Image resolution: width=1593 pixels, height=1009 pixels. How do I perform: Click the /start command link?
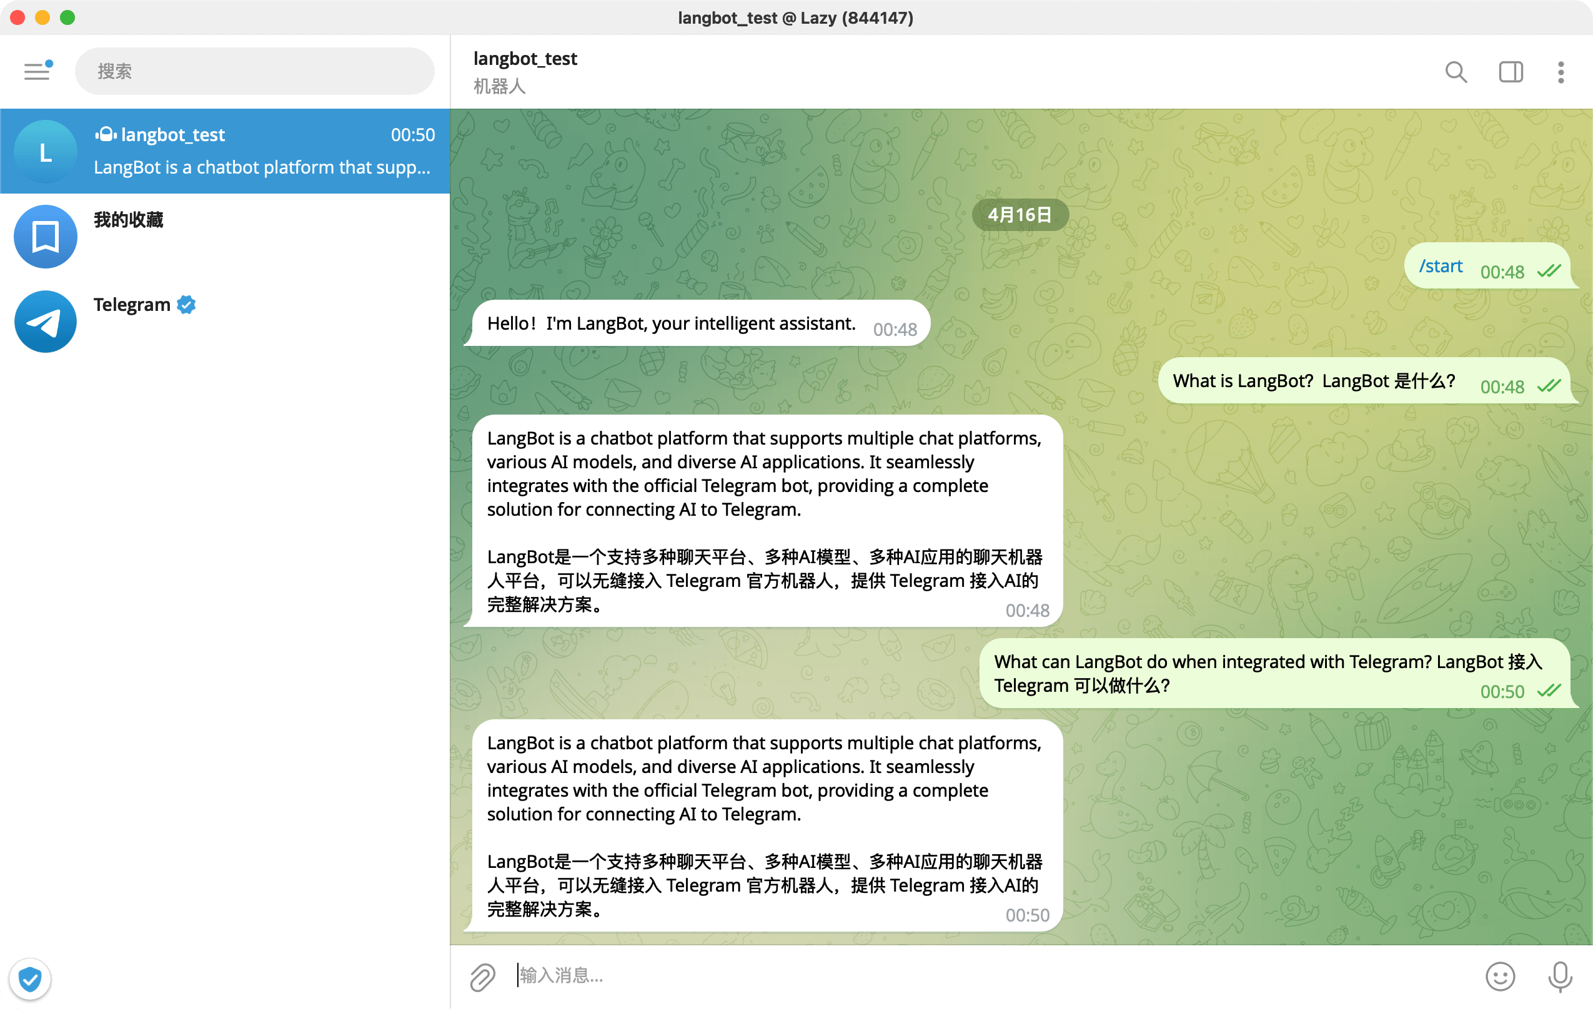1440,267
